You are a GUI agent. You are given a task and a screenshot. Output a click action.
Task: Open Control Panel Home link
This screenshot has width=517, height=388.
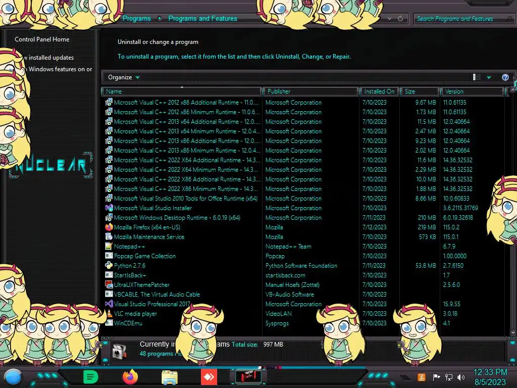coord(42,39)
